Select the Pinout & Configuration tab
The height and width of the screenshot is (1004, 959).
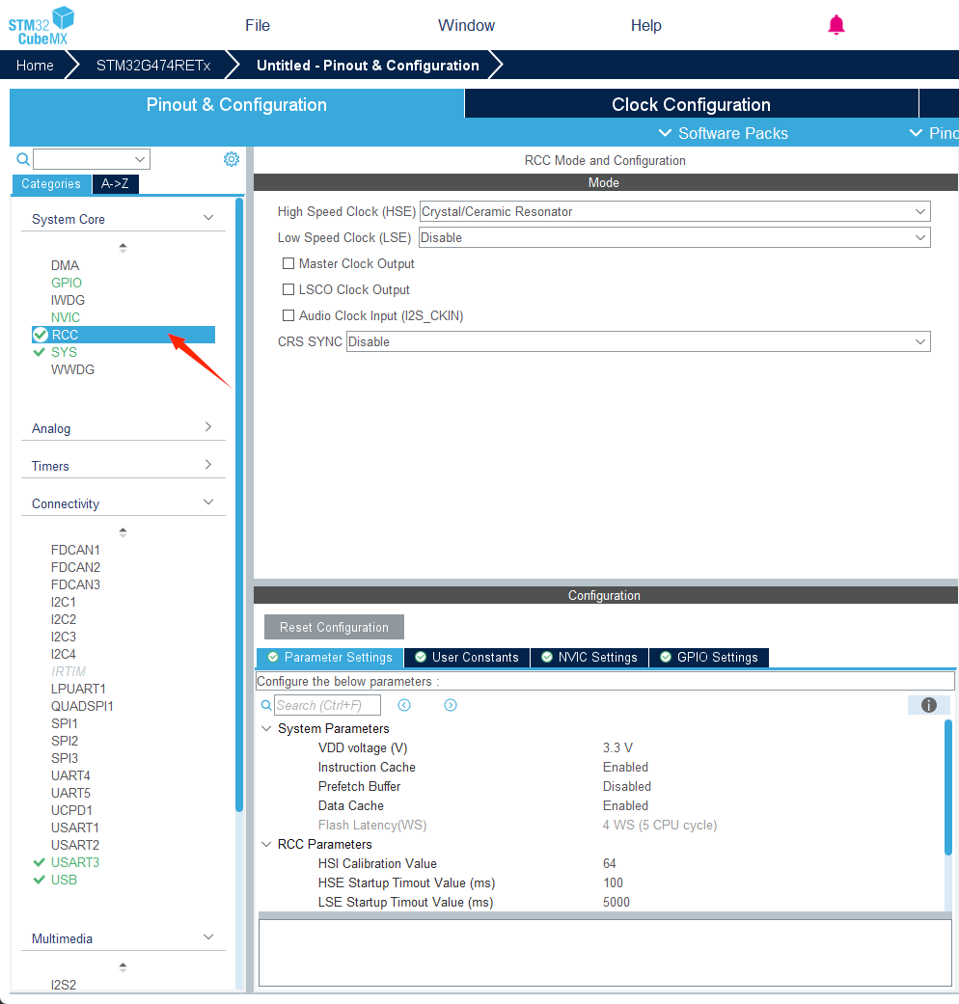[x=236, y=104]
